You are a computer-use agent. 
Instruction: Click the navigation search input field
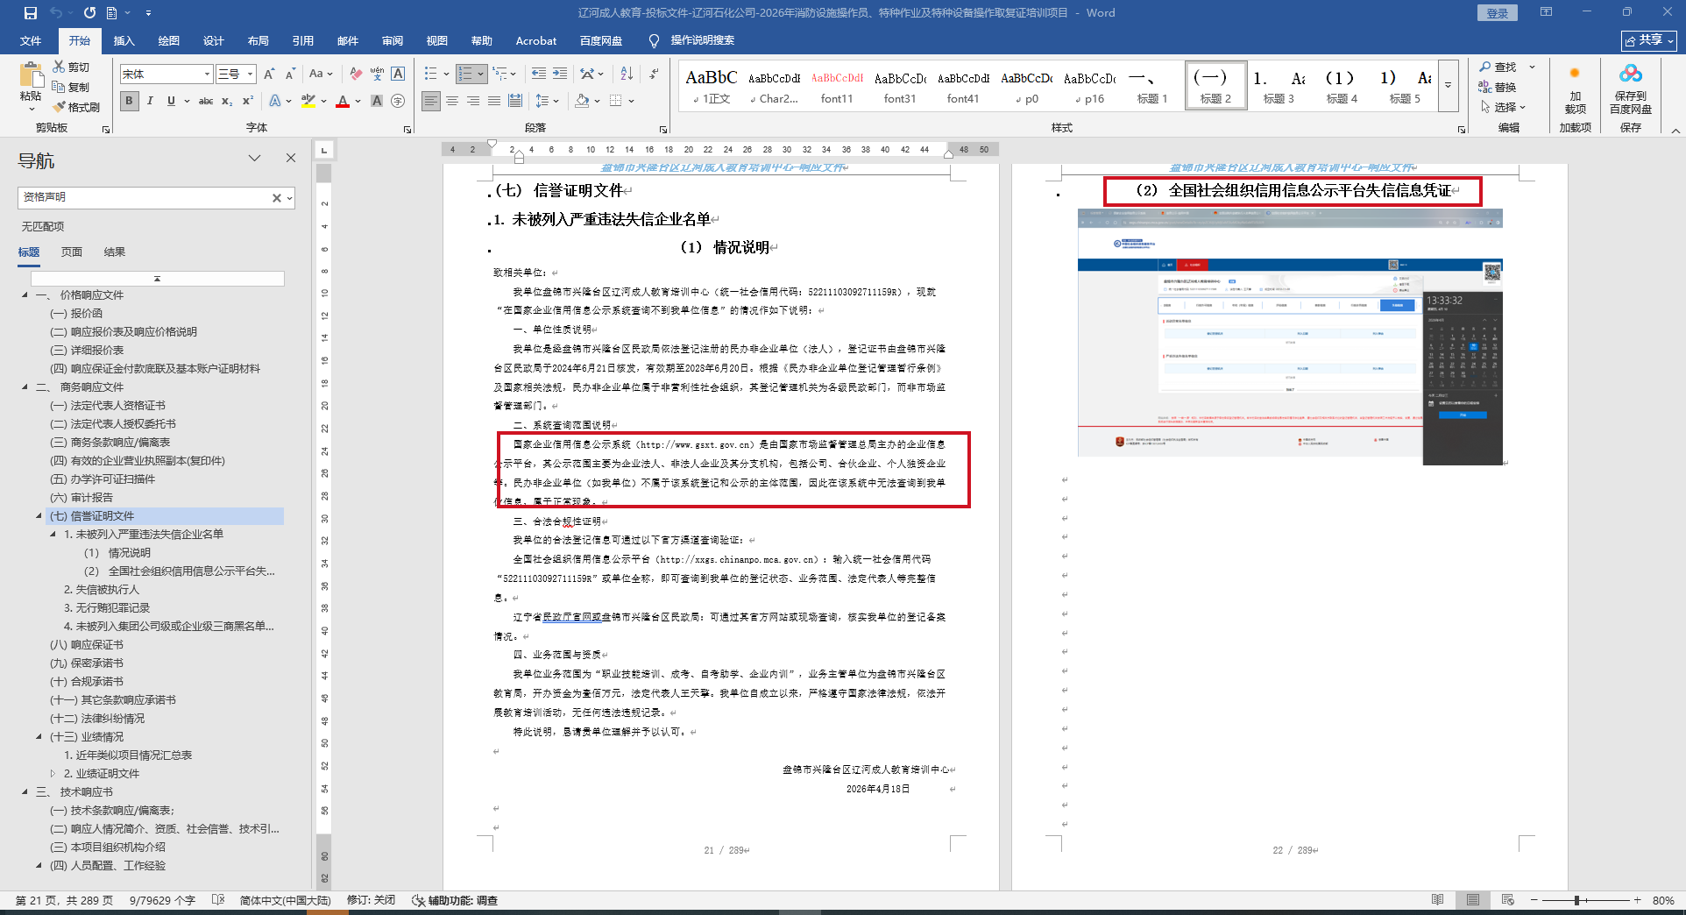coord(145,197)
